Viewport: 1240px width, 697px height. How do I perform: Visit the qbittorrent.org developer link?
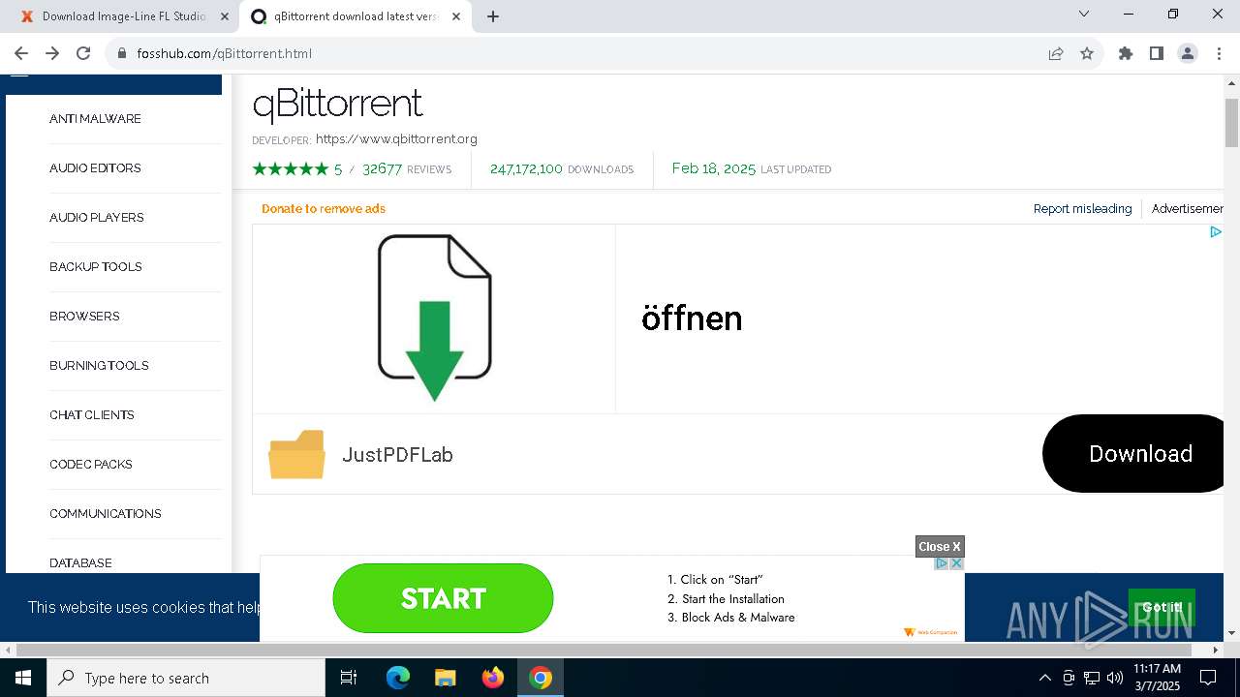pos(396,138)
